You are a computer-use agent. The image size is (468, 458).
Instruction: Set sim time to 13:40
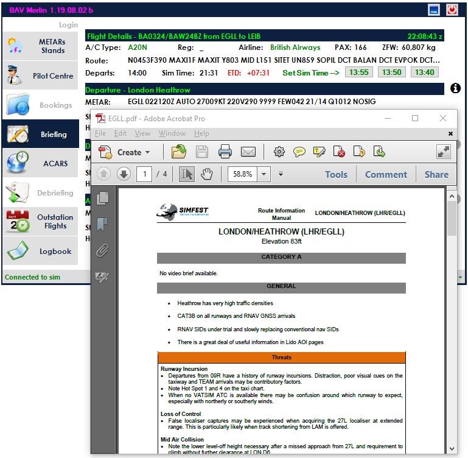coord(424,72)
